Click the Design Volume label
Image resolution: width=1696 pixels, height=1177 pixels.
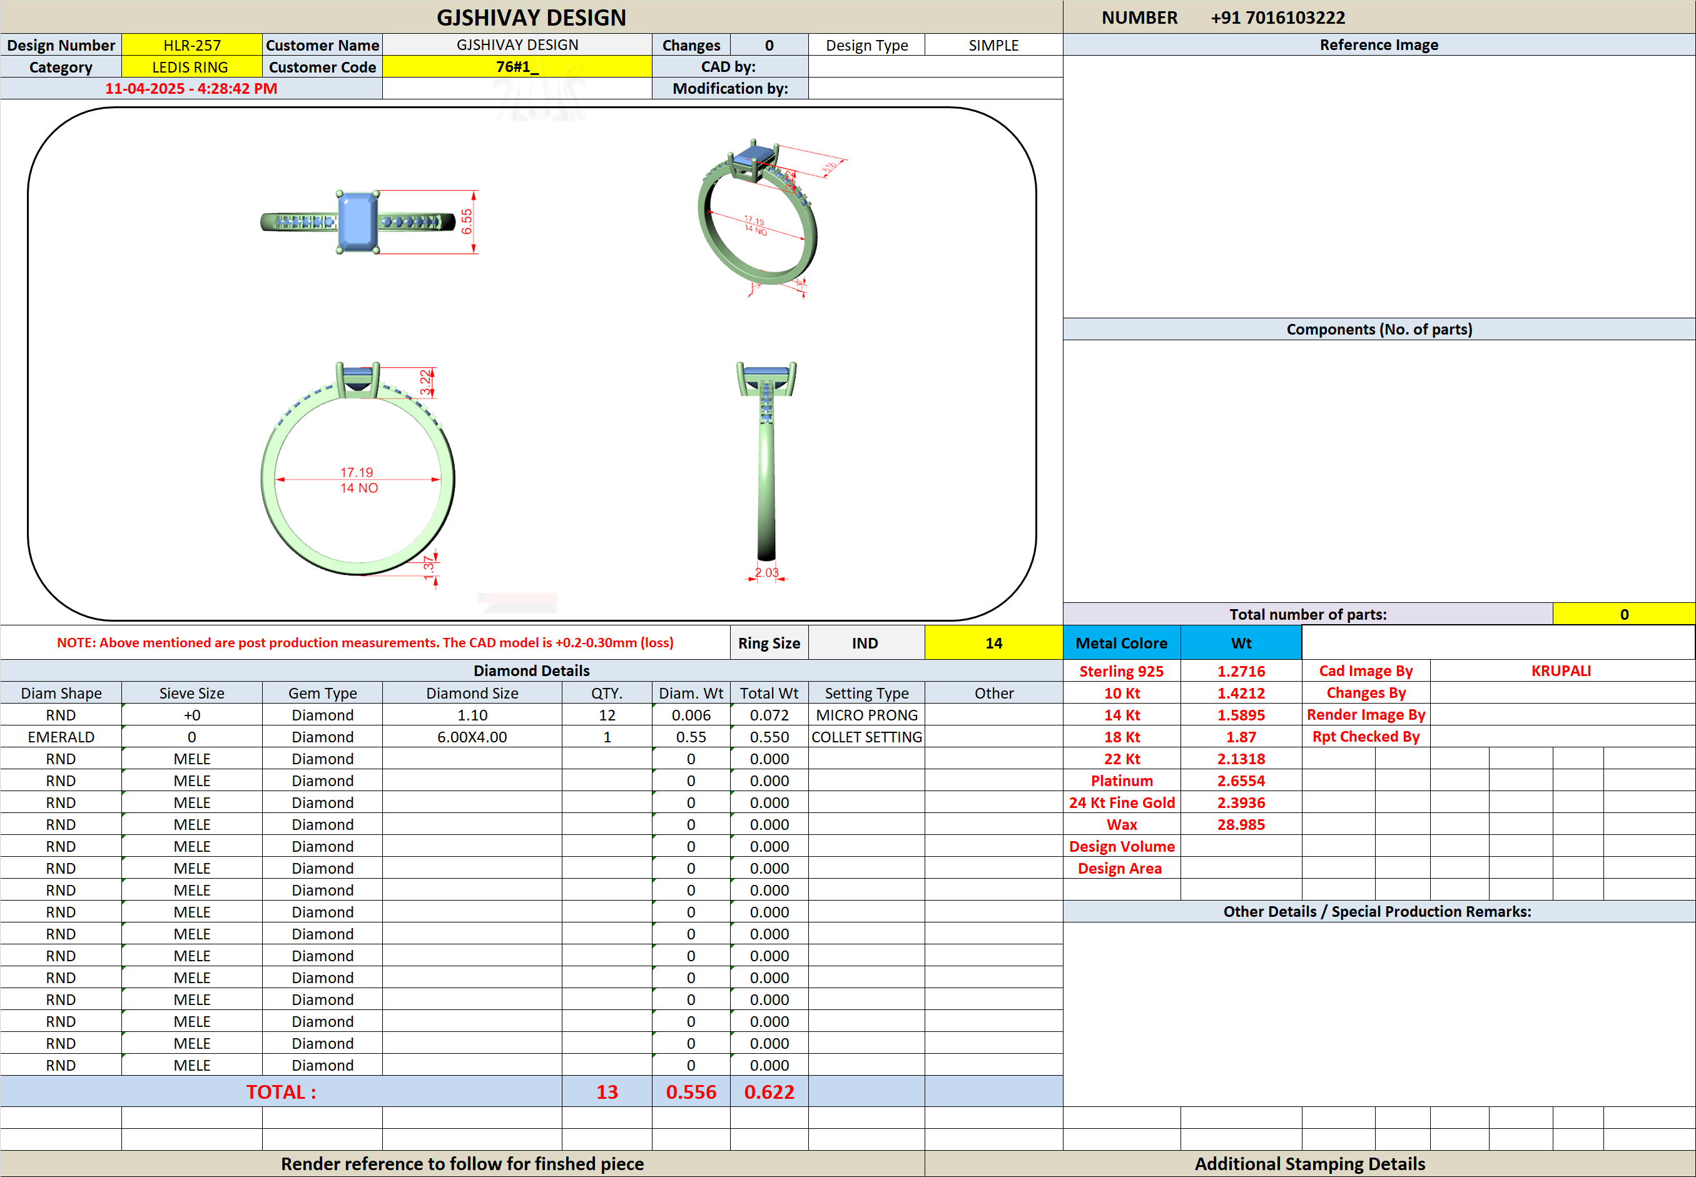tap(1121, 847)
